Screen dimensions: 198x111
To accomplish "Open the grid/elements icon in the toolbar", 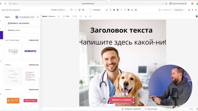I will coord(136,10).
